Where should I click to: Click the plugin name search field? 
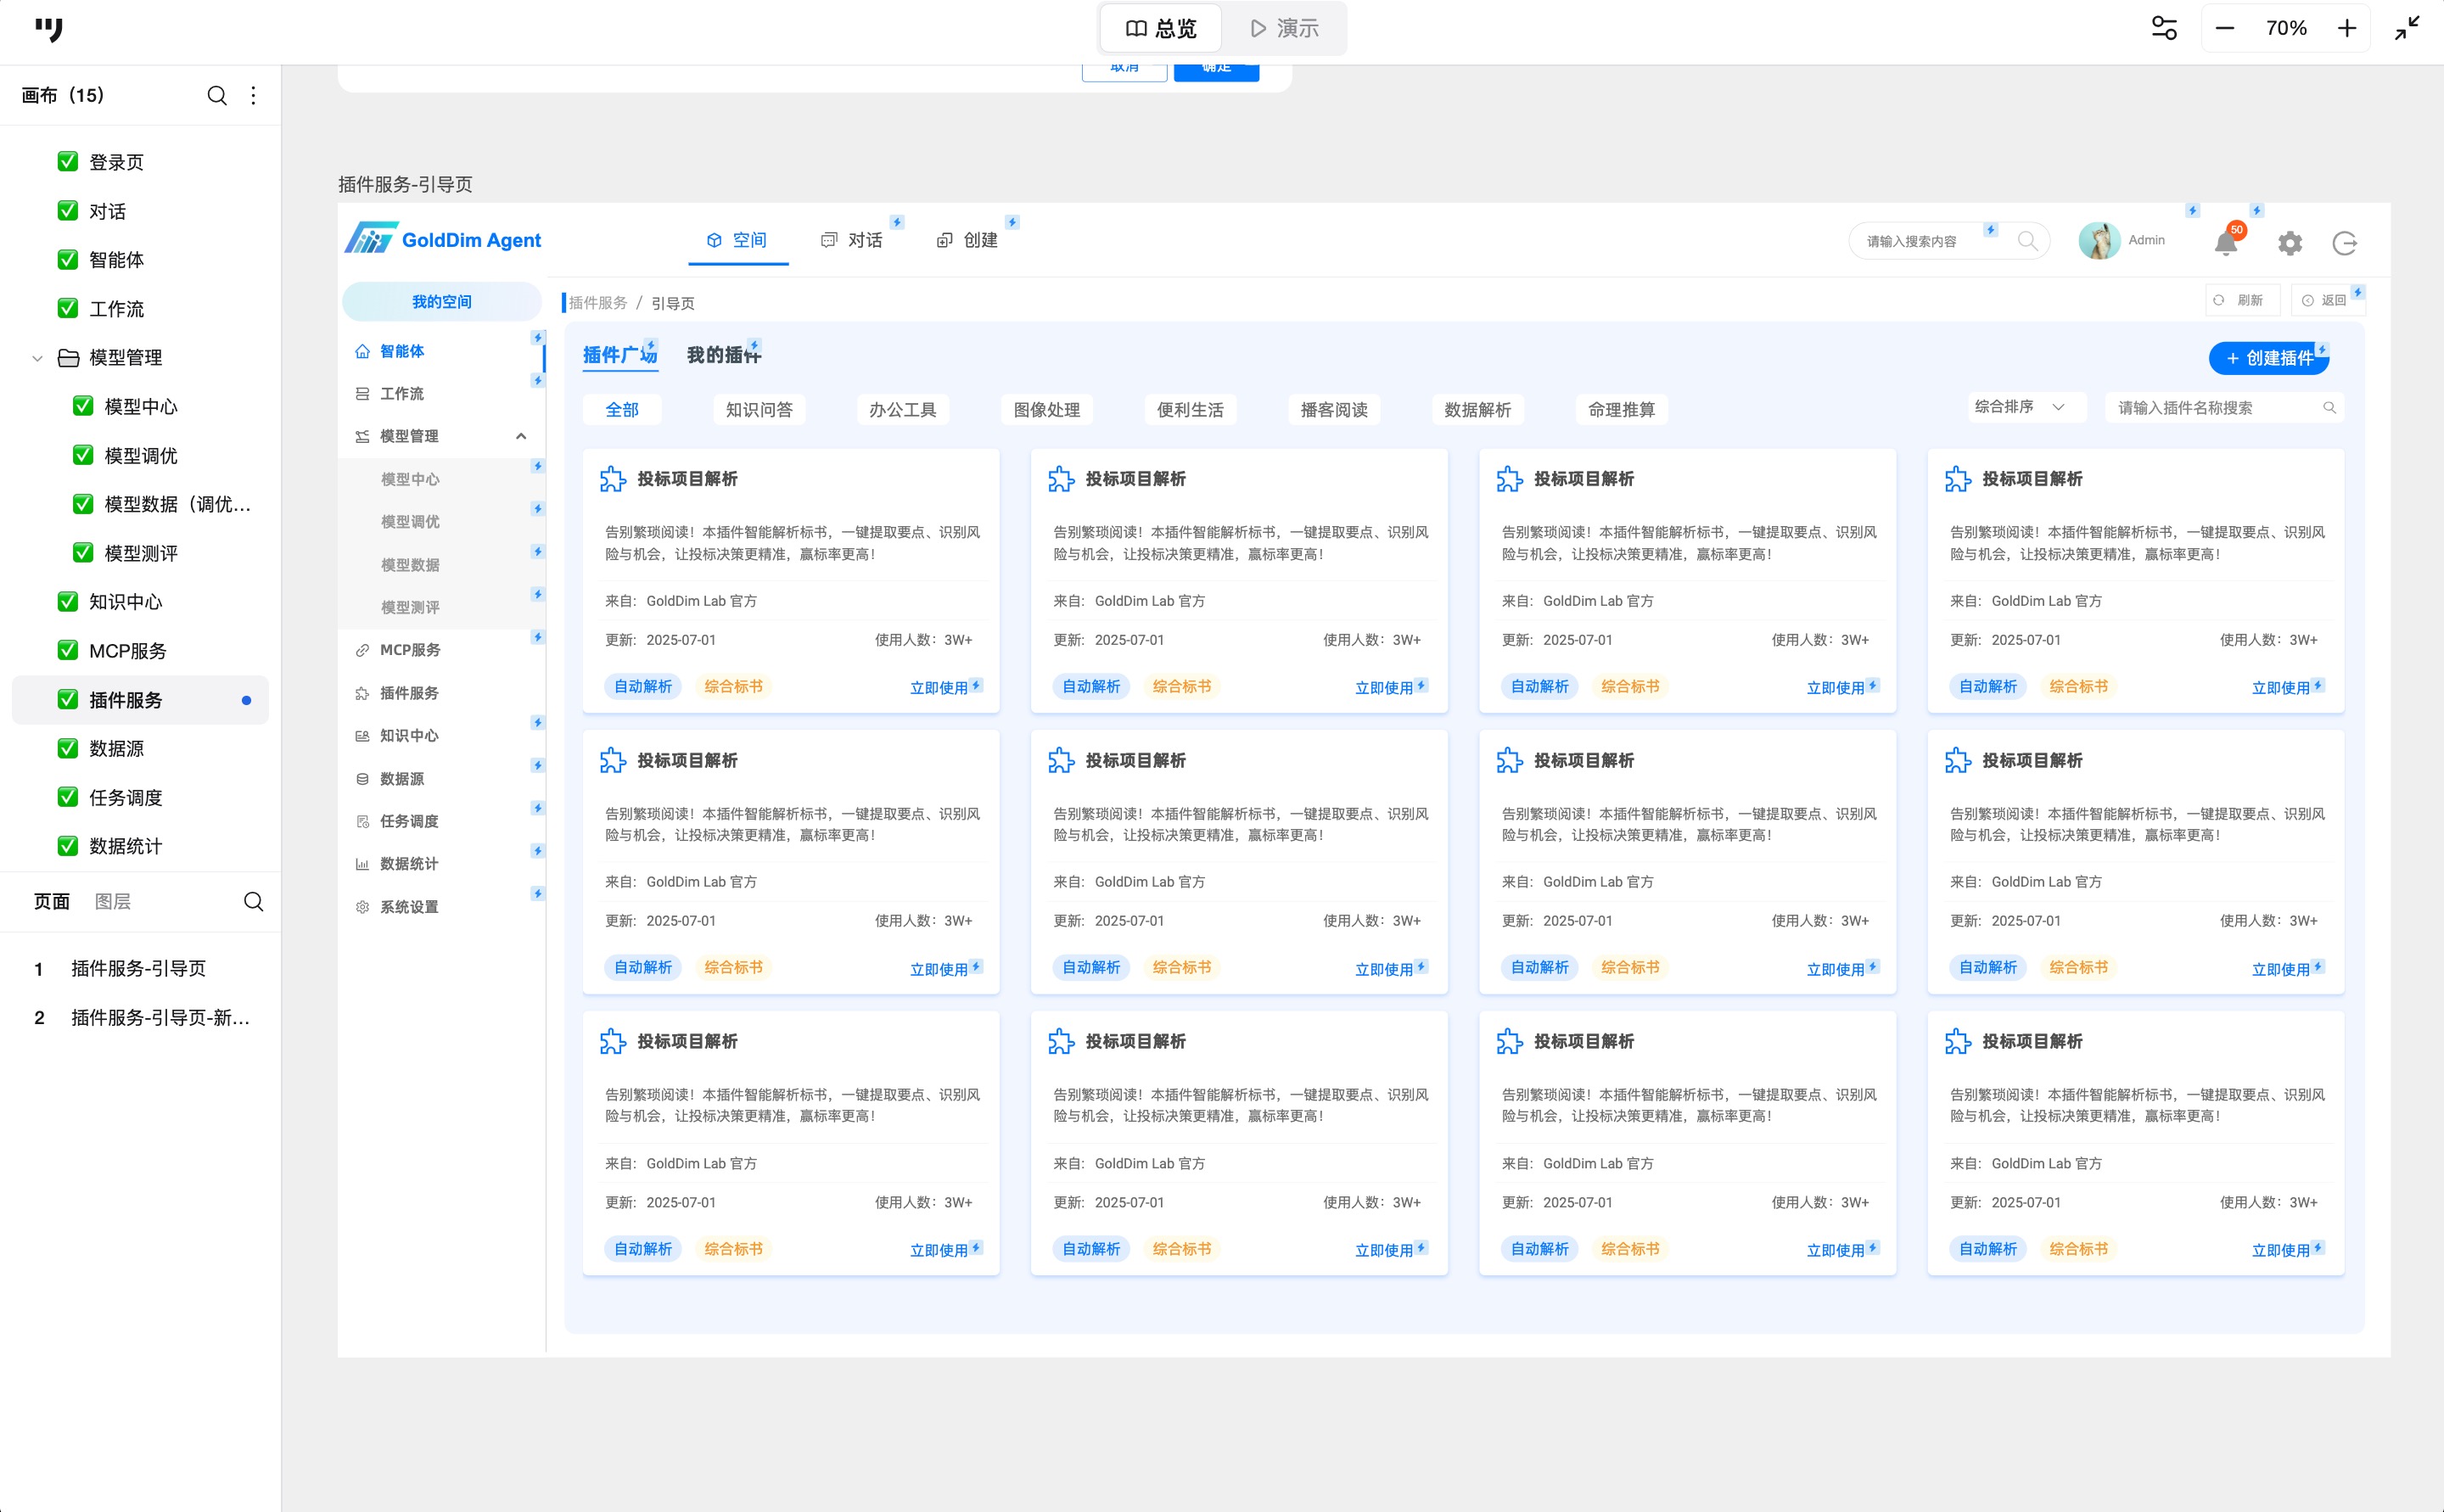(x=2210, y=408)
